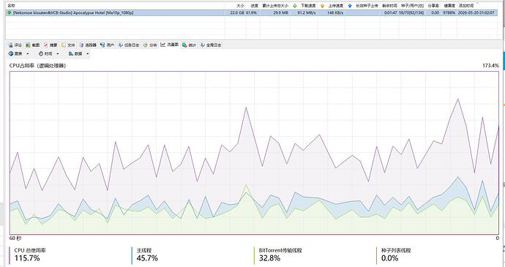
Task: Click the 0:01:47 remaining time cell
Action: click(391, 13)
